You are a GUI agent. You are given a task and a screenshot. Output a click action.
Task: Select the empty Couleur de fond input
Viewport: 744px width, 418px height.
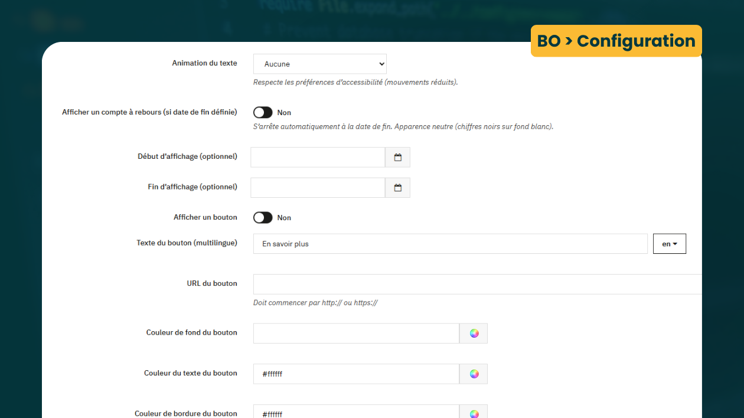pos(356,334)
